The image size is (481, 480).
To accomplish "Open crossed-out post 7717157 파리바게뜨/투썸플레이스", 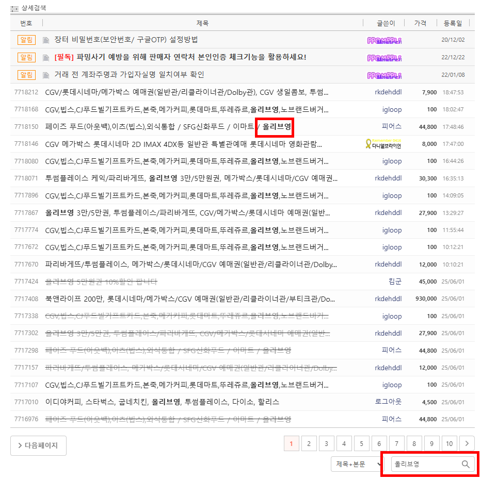I will (191, 368).
